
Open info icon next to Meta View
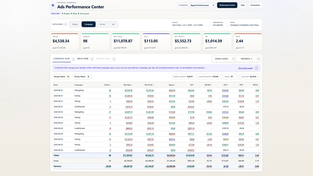click(92, 59)
